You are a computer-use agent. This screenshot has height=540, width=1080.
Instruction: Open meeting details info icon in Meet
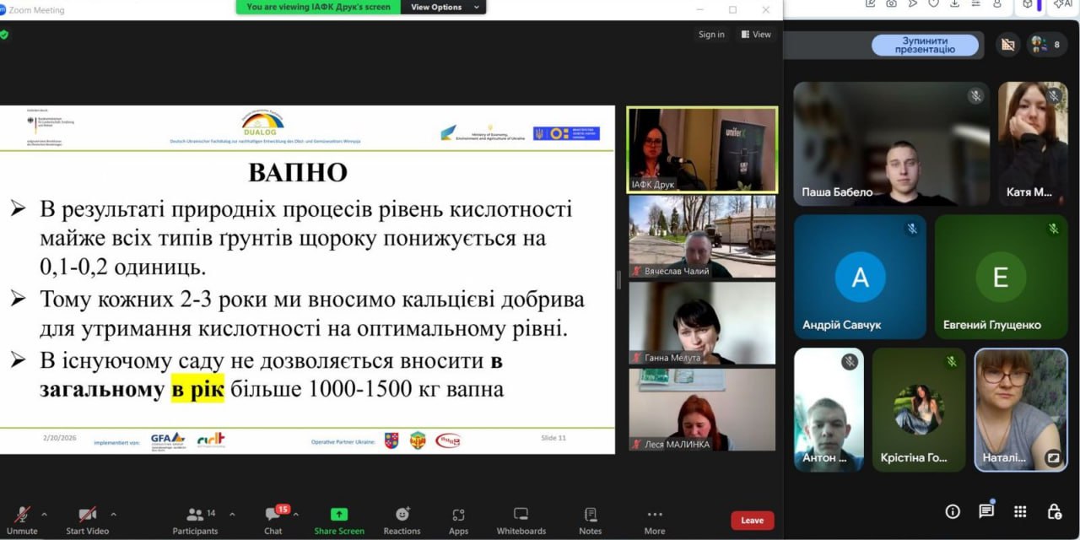[953, 511]
